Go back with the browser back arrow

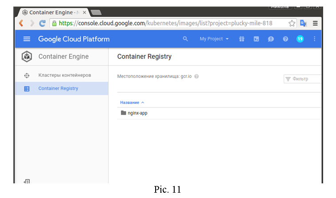pyautogui.click(x=21, y=23)
